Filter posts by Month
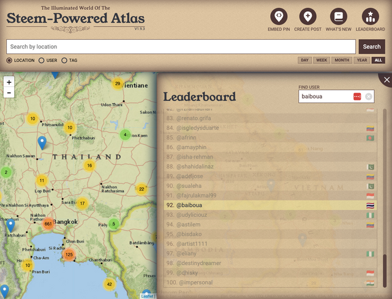Viewport: 392px width, 299px height. tap(342, 60)
